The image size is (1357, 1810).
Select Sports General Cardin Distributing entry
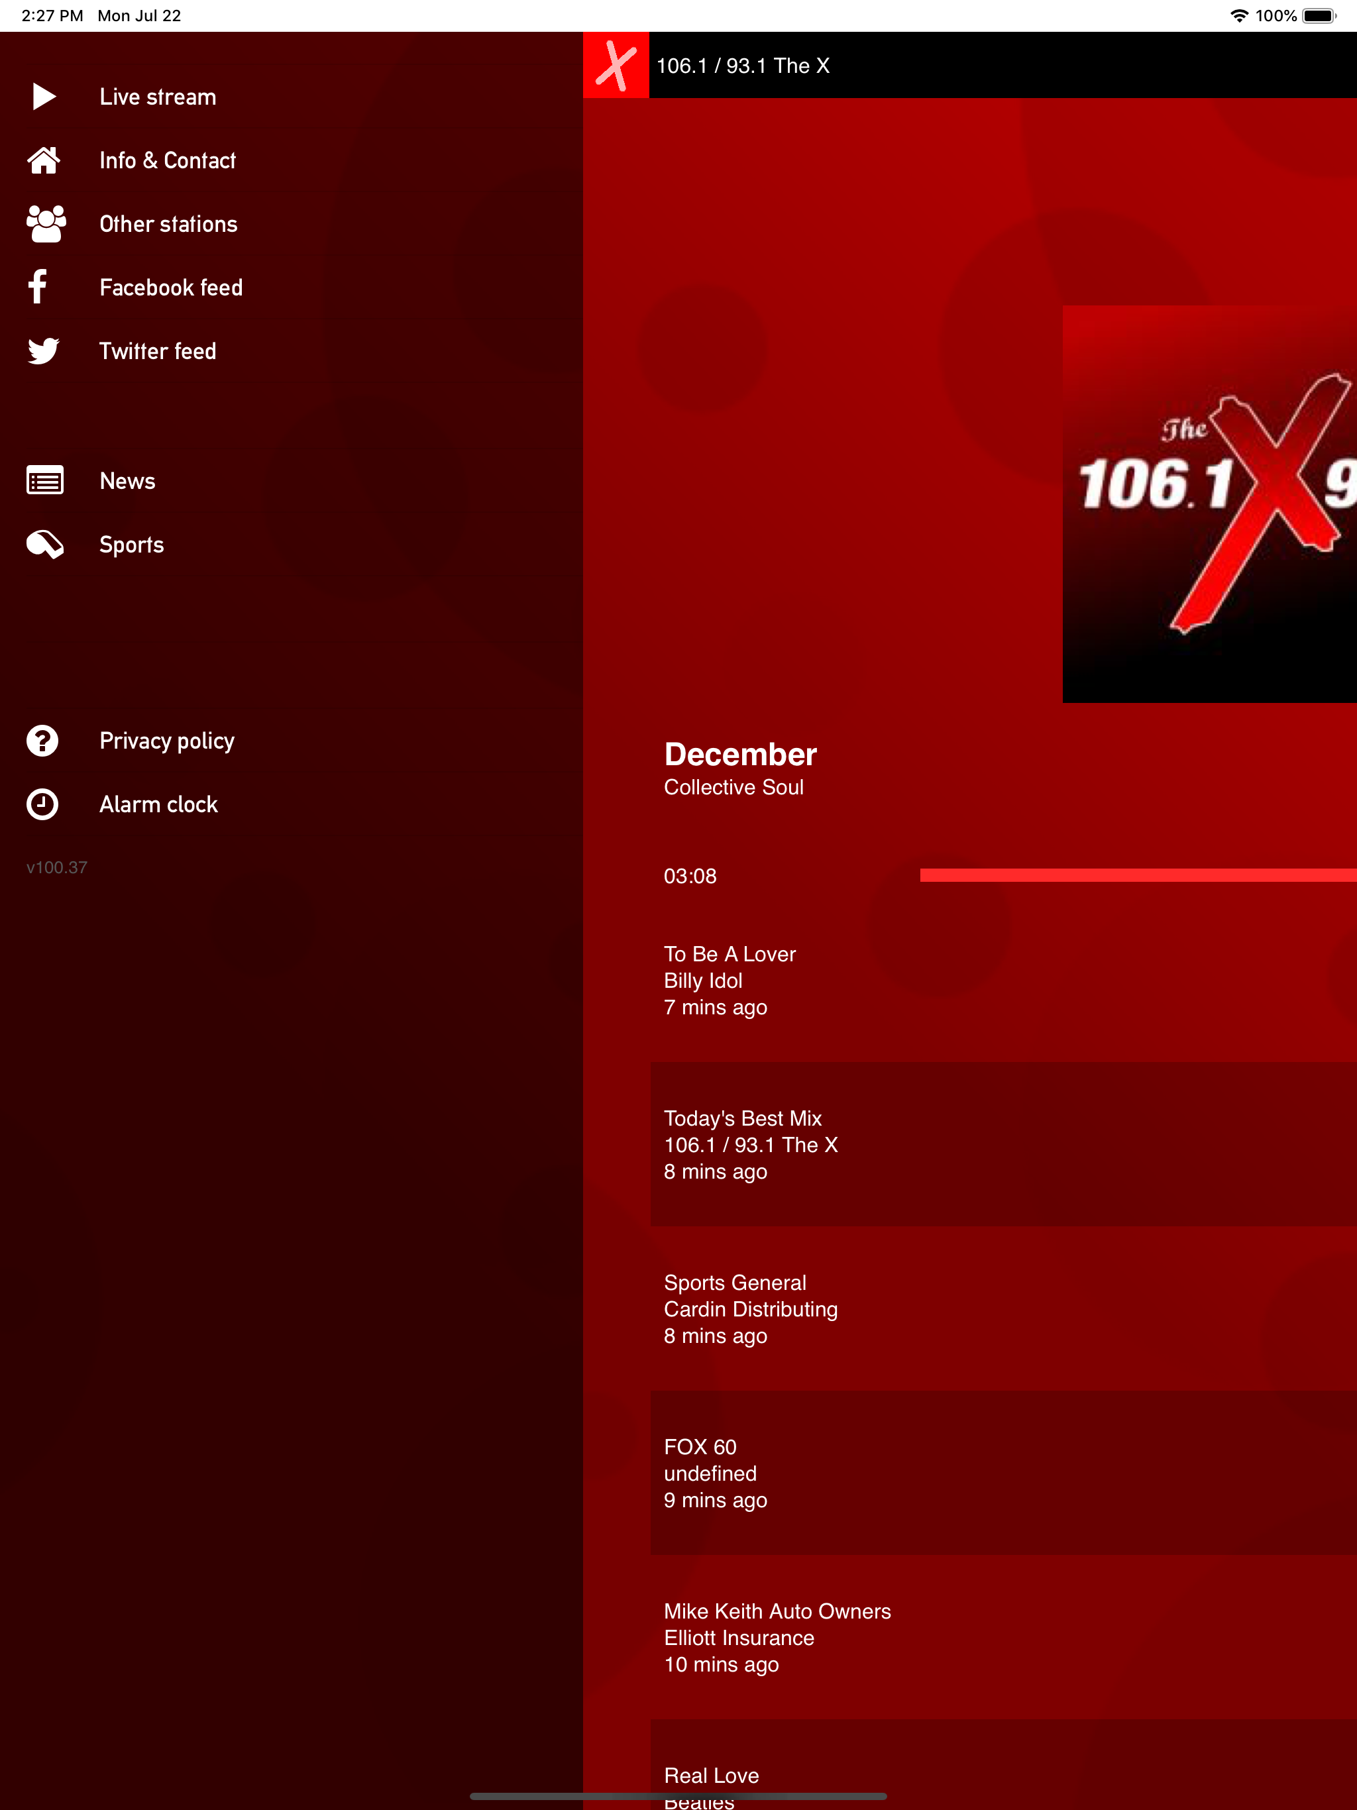point(1003,1309)
